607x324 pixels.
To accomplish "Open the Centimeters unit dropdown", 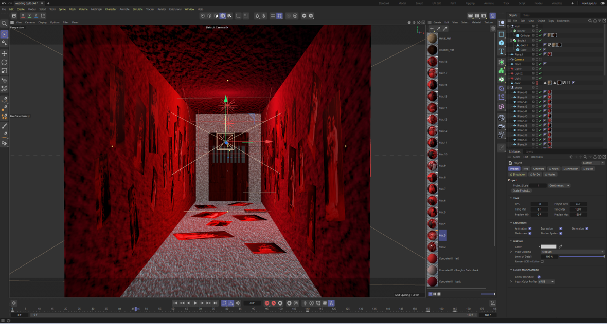I will 559,185.
